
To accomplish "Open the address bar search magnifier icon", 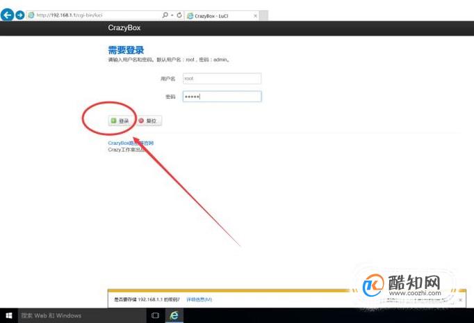I will [165, 15].
